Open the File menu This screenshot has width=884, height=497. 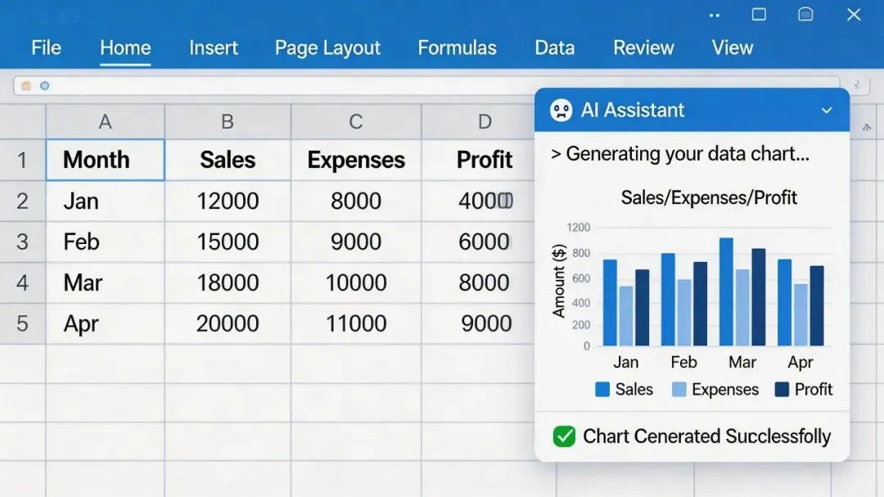[46, 47]
